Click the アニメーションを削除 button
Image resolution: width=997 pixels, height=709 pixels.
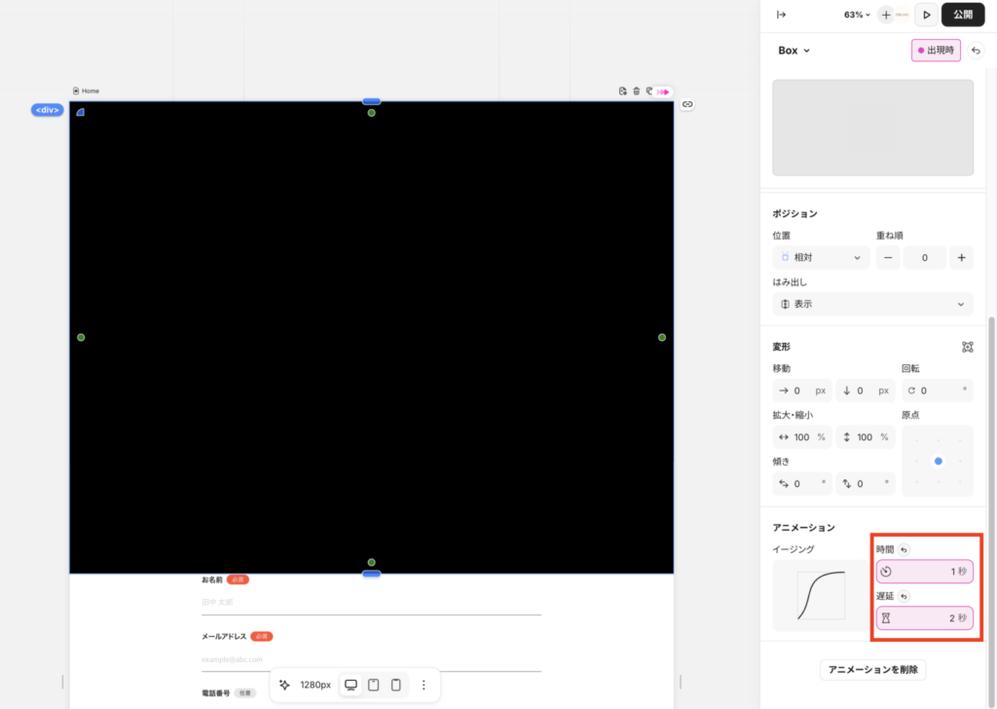pos(872,669)
